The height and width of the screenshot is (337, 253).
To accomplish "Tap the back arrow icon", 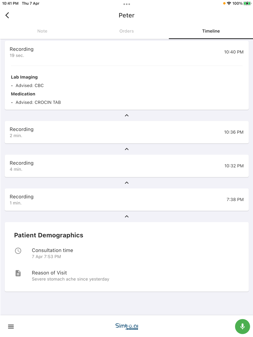I will coord(7,15).
